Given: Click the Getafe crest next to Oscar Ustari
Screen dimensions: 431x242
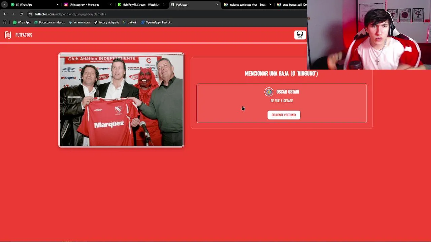Looking at the screenshot, I should (x=269, y=92).
